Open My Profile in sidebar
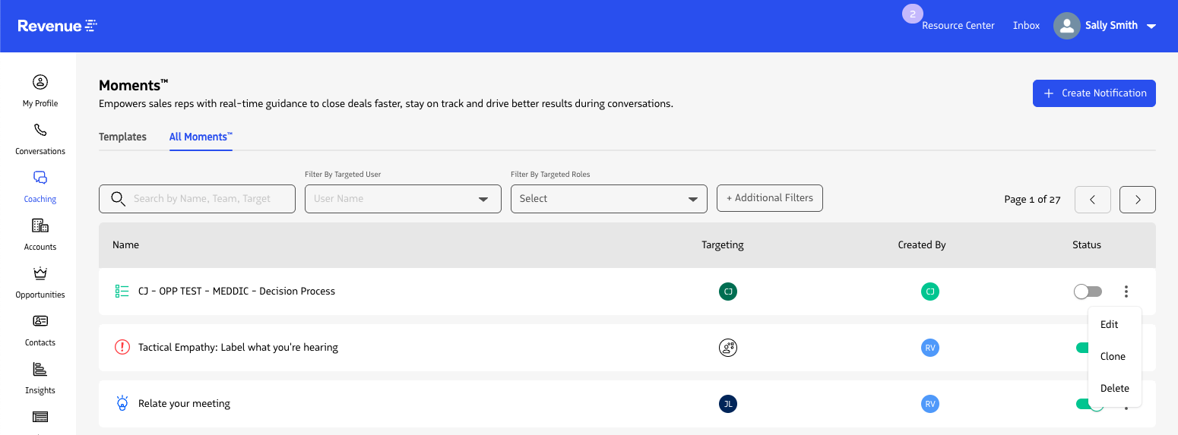Viewport: 1178px width, 435px height. pyautogui.click(x=40, y=90)
